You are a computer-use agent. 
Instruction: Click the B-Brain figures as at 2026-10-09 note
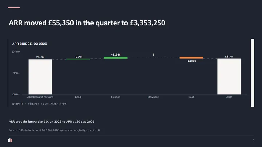(x=39, y=104)
